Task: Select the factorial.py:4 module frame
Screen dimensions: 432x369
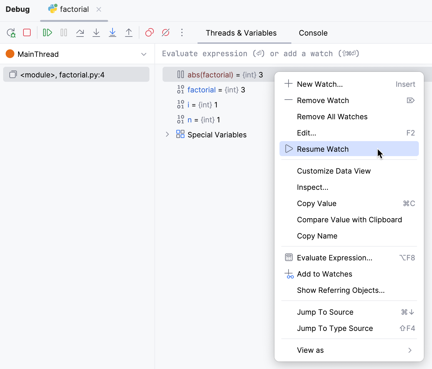Action: pyautogui.click(x=76, y=75)
